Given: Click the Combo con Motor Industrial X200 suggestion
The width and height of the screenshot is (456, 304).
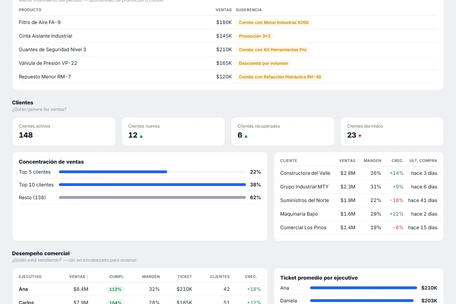Looking at the screenshot, I should coord(274,22).
